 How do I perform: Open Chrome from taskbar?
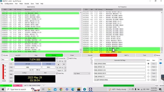(61, 89)
